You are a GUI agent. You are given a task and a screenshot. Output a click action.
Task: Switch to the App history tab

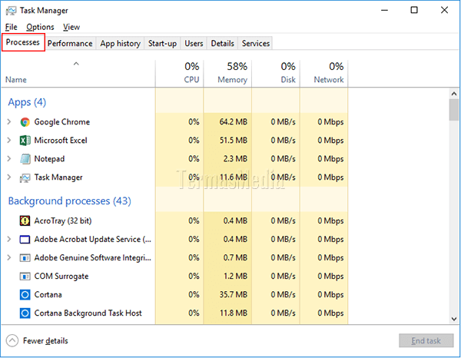coord(121,44)
